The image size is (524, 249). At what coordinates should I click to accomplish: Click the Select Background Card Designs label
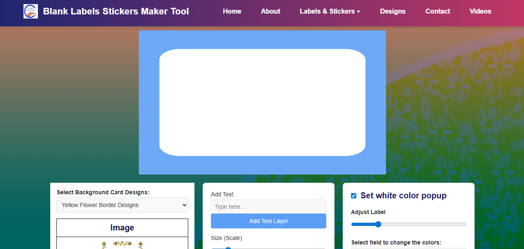tap(103, 192)
